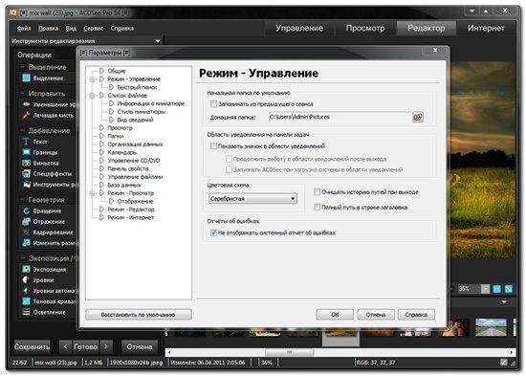Collapse the Добавление group in Операции
The image size is (526, 376).
tap(23, 130)
